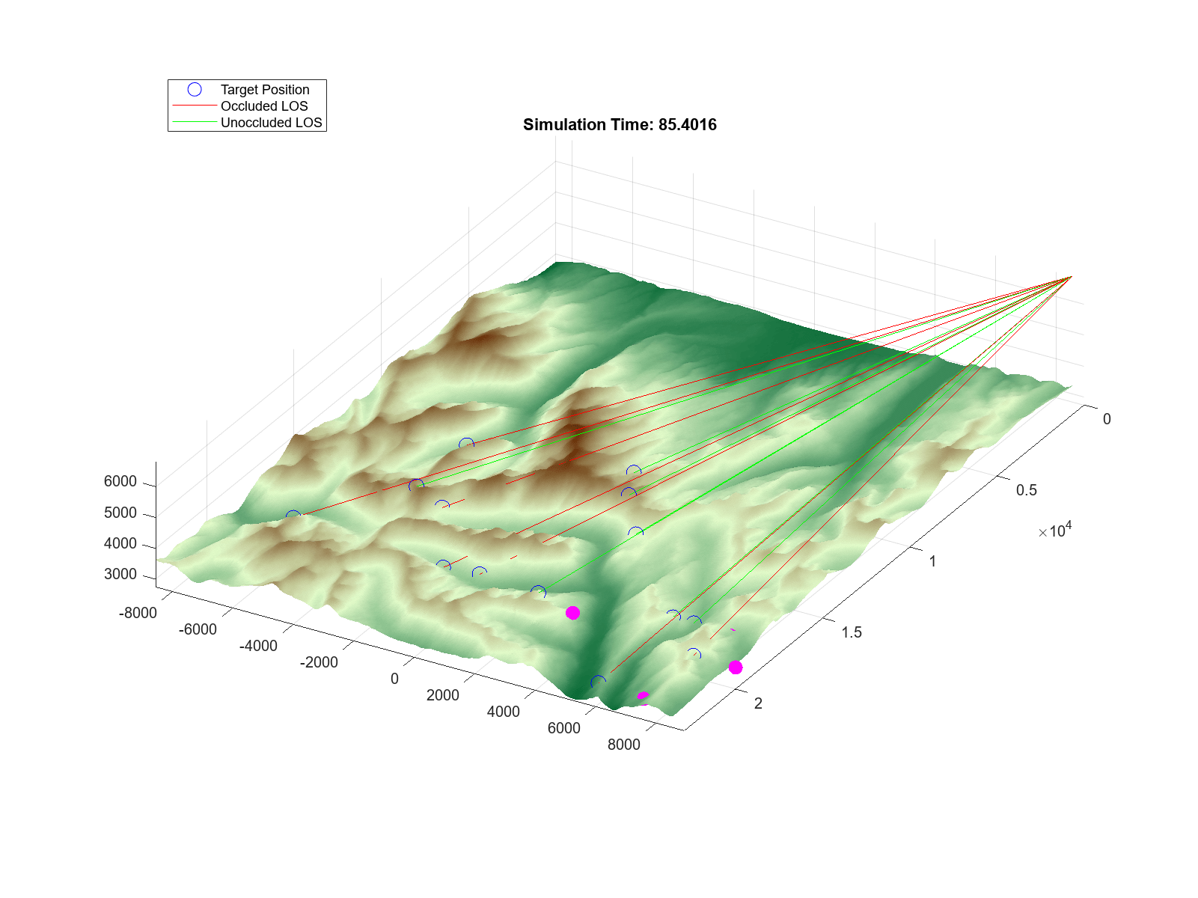Click the point where all LOS lines converge

pyautogui.click(x=1071, y=277)
